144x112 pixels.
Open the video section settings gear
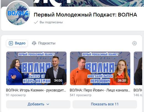[x=134, y=43]
